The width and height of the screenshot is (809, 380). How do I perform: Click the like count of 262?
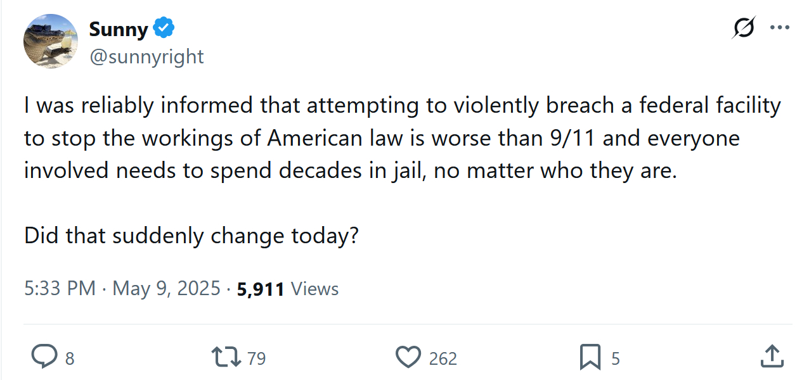pos(443,358)
